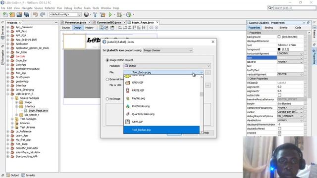Click browse button next to File or URL
Screen dimensions: 317x178
coord(208,86)
